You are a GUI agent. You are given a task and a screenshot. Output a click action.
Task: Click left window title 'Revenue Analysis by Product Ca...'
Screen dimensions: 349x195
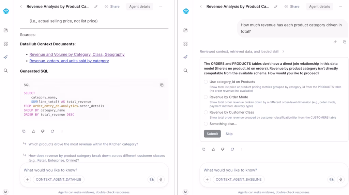(x=58, y=6)
